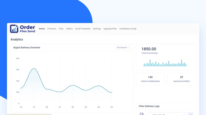206x115 pixels.
Task: Click the Order Files Send logo icon
Action: (14, 29)
